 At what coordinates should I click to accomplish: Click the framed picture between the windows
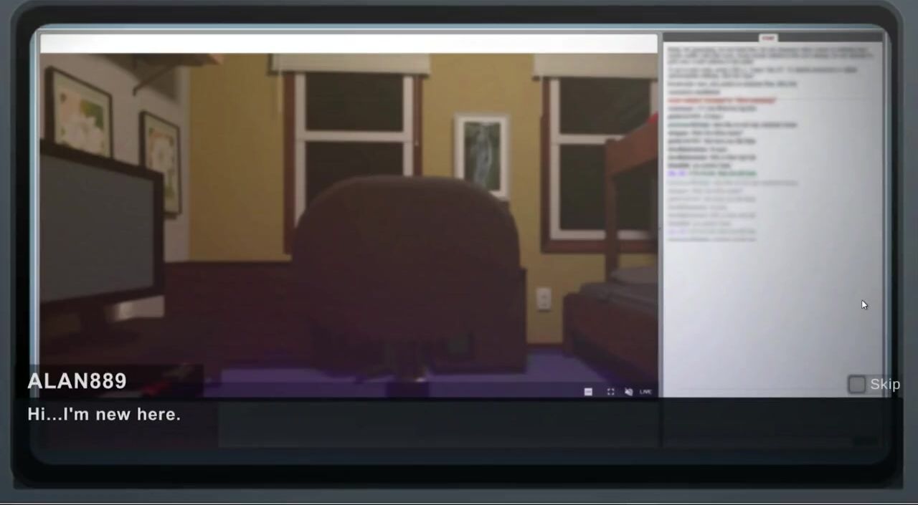482,154
